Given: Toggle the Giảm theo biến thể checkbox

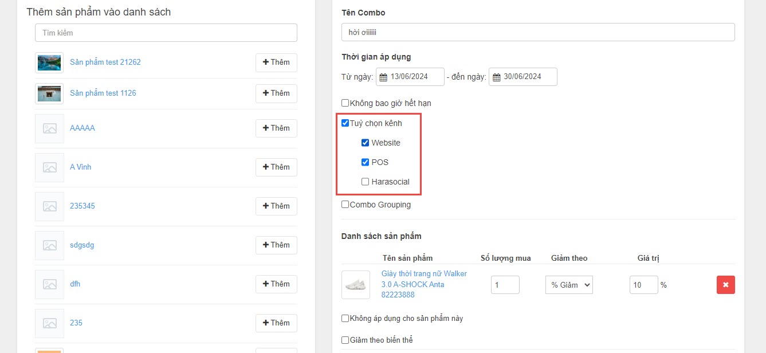Looking at the screenshot, I should pyautogui.click(x=345, y=340).
